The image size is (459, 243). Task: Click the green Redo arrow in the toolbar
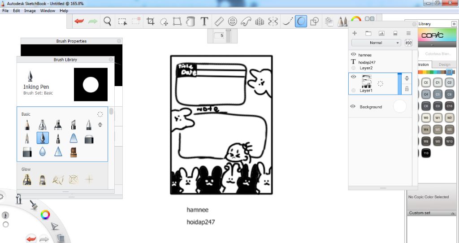tap(93, 22)
